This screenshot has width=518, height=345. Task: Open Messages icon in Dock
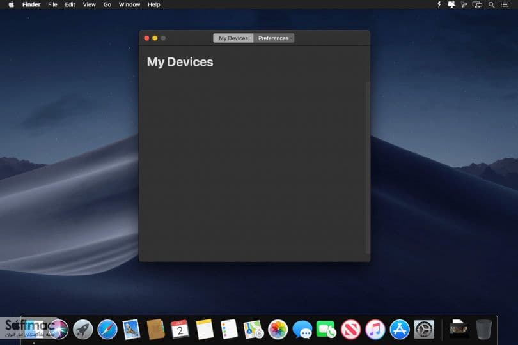click(x=302, y=330)
